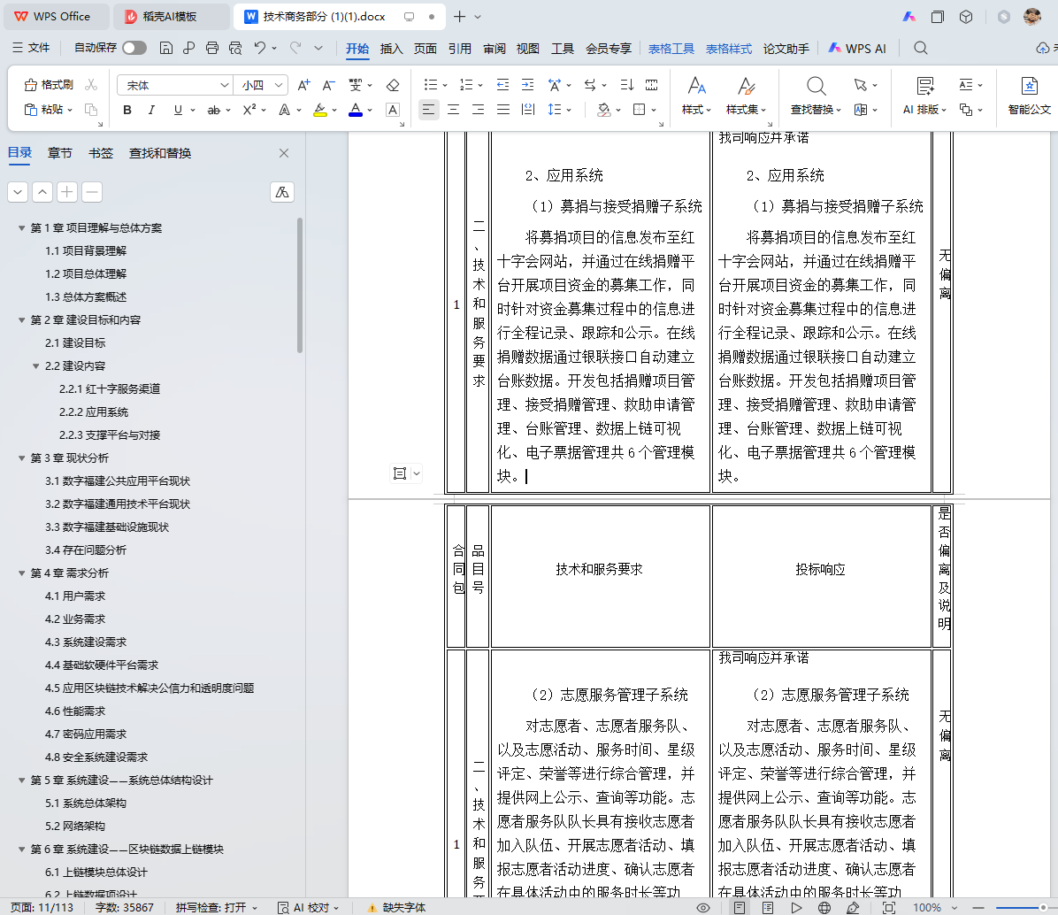Click the smart TOC icon in sidebar
This screenshot has width=1058, height=915.
coord(282,192)
